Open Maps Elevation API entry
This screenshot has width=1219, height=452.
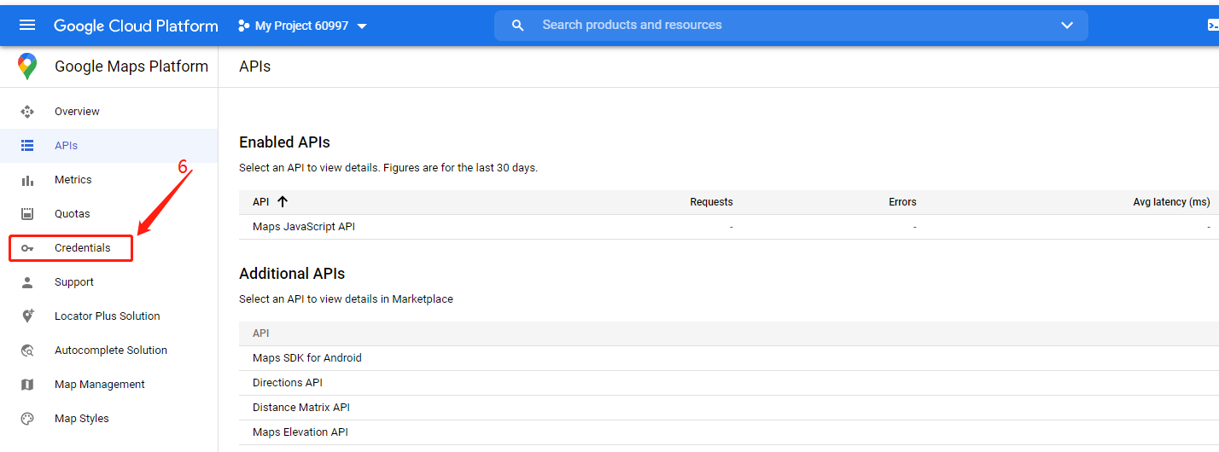(x=300, y=432)
